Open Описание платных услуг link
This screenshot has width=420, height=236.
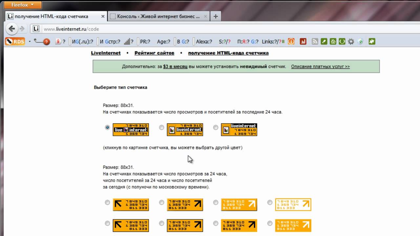320,66
